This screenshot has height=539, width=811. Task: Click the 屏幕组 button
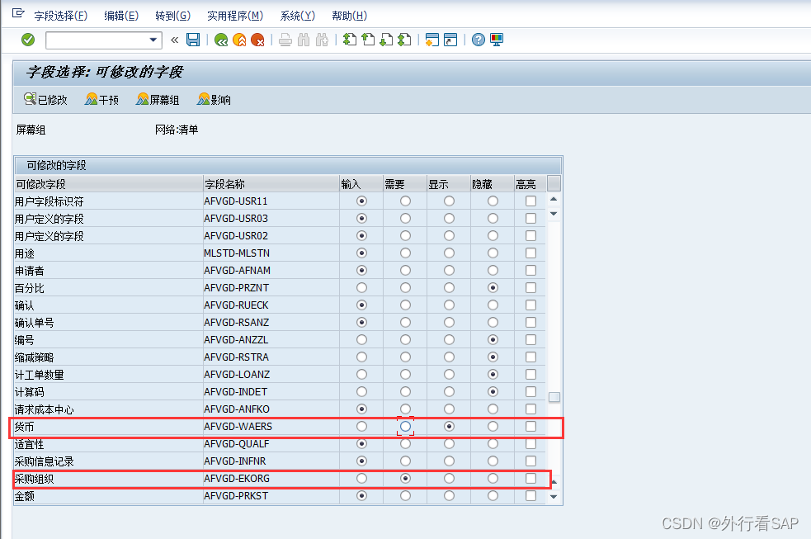pos(158,99)
